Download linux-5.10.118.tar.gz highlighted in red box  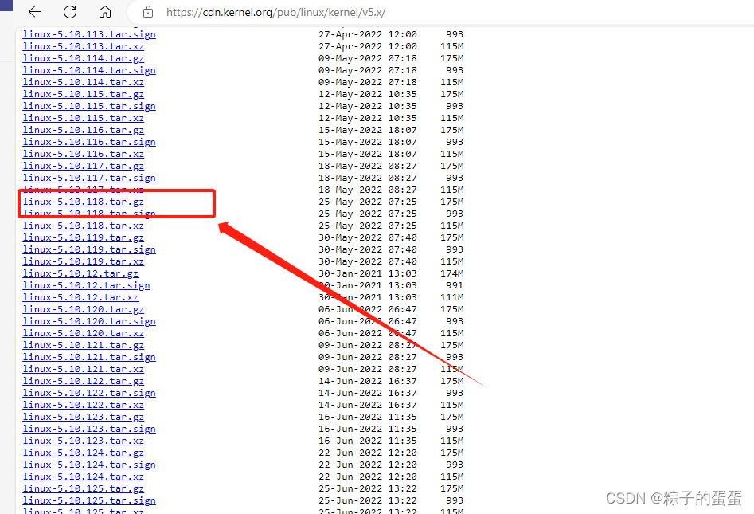tap(83, 202)
